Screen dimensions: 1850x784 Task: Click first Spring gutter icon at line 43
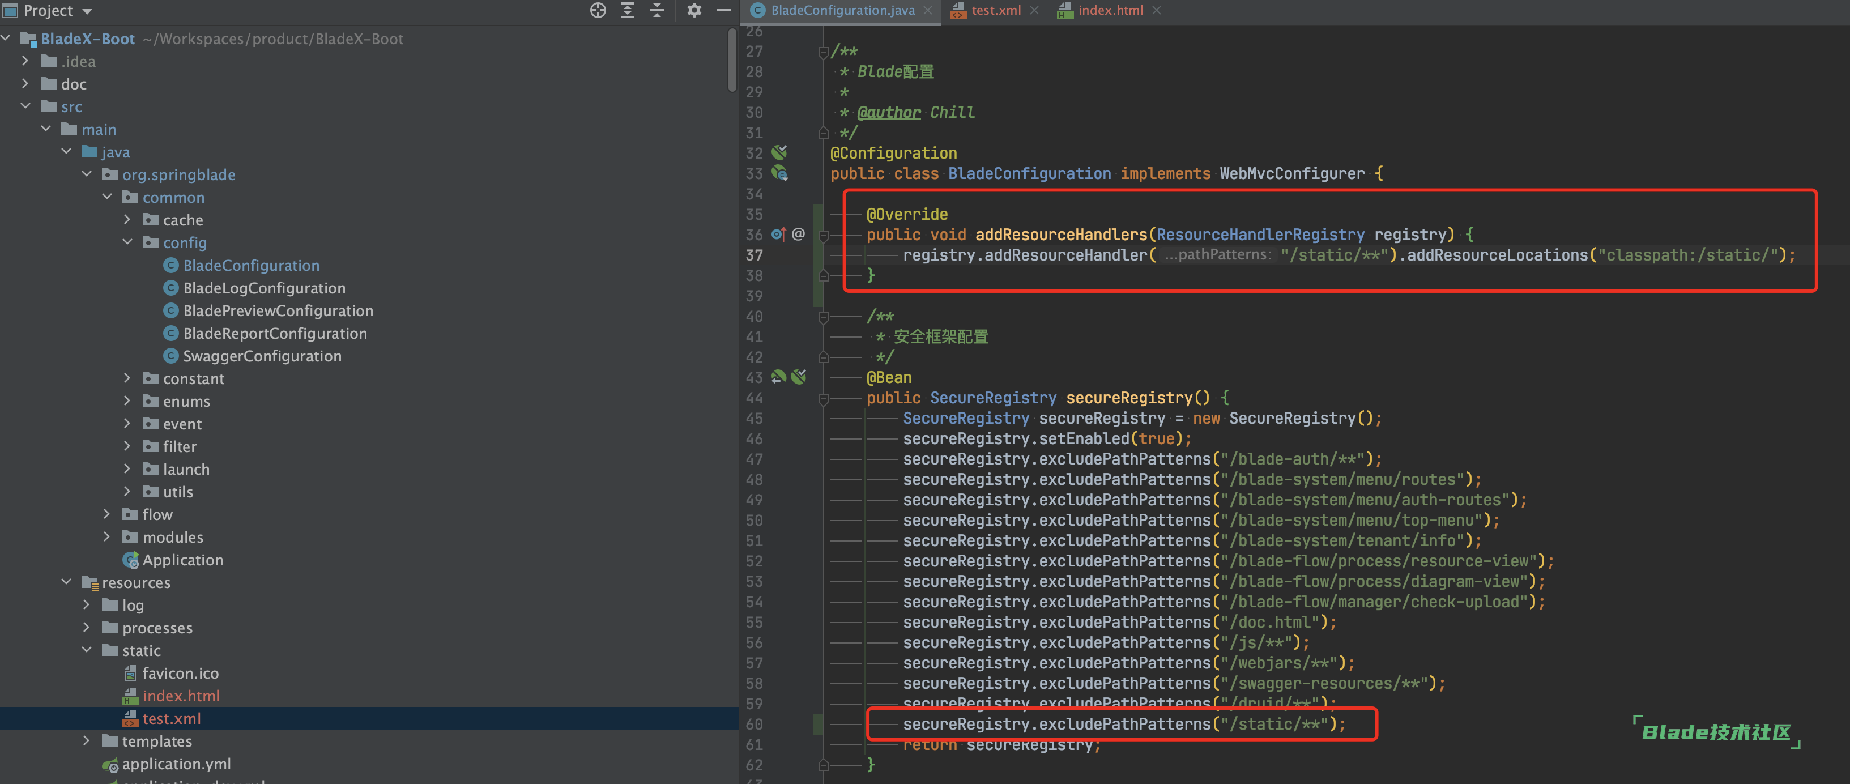click(778, 376)
